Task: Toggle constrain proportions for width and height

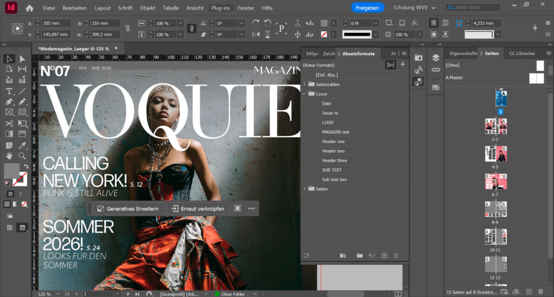Action: (x=128, y=29)
